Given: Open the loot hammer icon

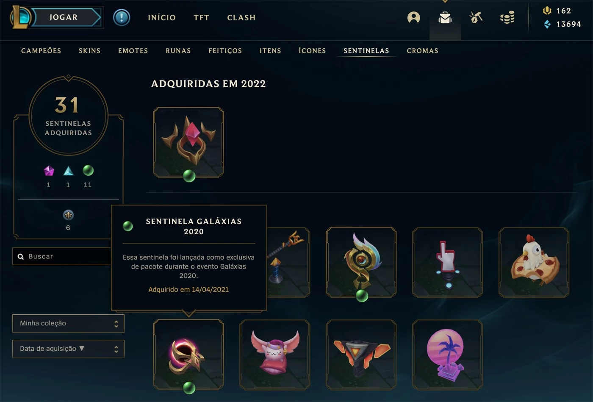Looking at the screenshot, I should point(476,17).
